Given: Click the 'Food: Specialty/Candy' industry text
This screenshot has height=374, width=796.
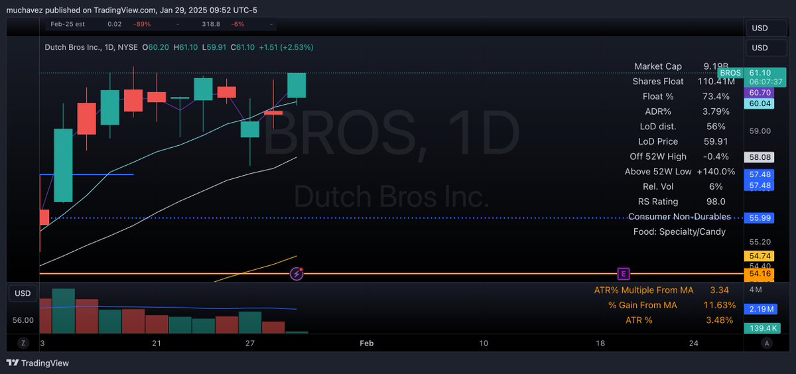Looking at the screenshot, I should click(679, 231).
